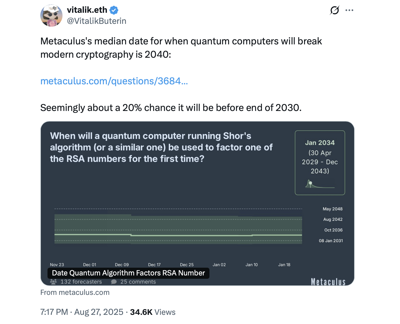The height and width of the screenshot is (324, 400).
Task: Click the Metaculus logo on the card
Action: point(328,282)
